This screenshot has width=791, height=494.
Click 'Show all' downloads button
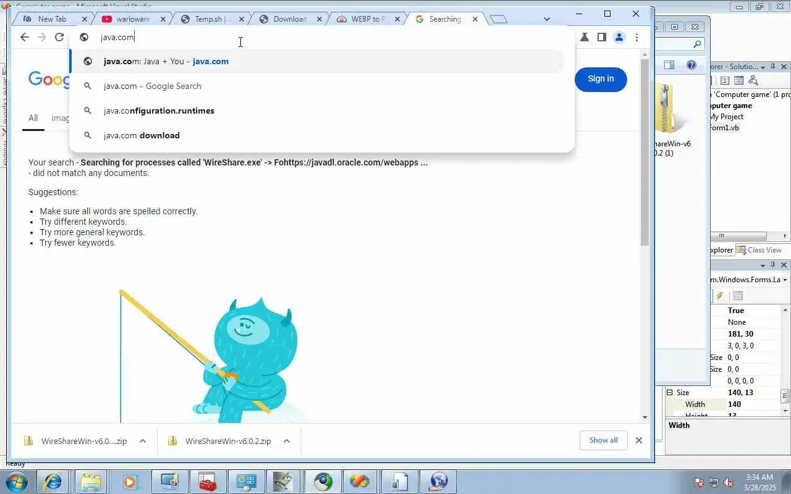click(603, 440)
